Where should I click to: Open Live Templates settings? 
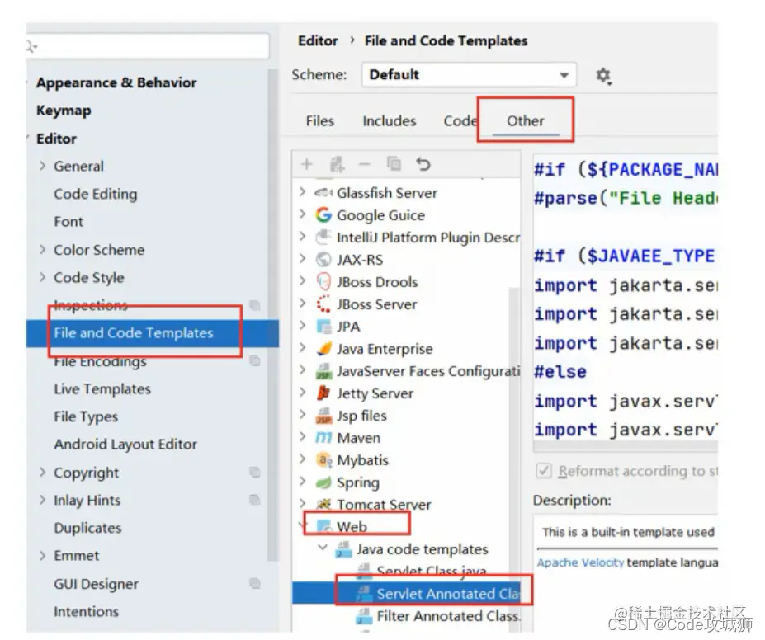pos(102,389)
